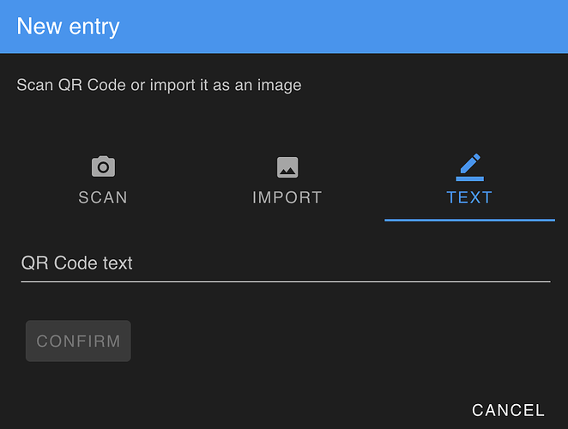Switch to the SCAN tab label
Viewport: 568px width, 429px height.
tap(103, 197)
